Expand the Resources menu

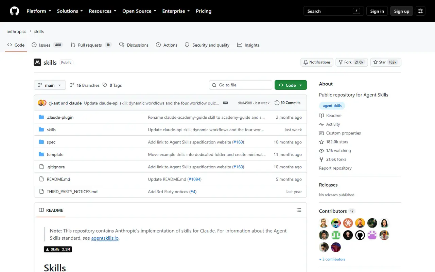click(x=103, y=11)
